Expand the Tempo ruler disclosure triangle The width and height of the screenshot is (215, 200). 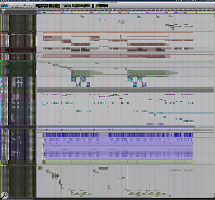(x=1, y=11)
